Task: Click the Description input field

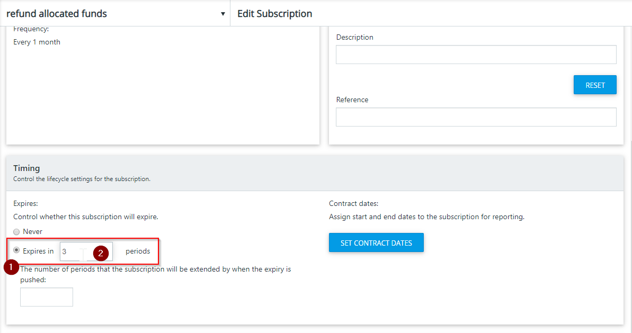Action: tap(476, 55)
